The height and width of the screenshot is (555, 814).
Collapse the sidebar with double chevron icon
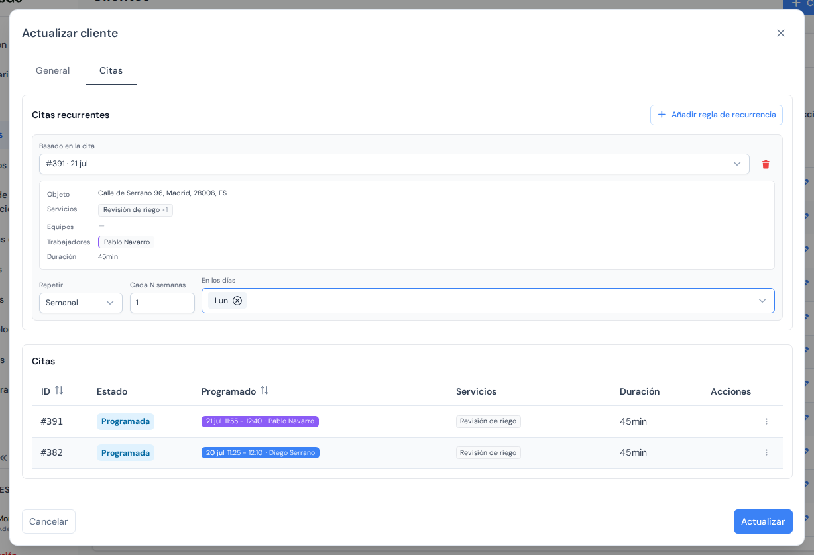[x=3, y=458]
